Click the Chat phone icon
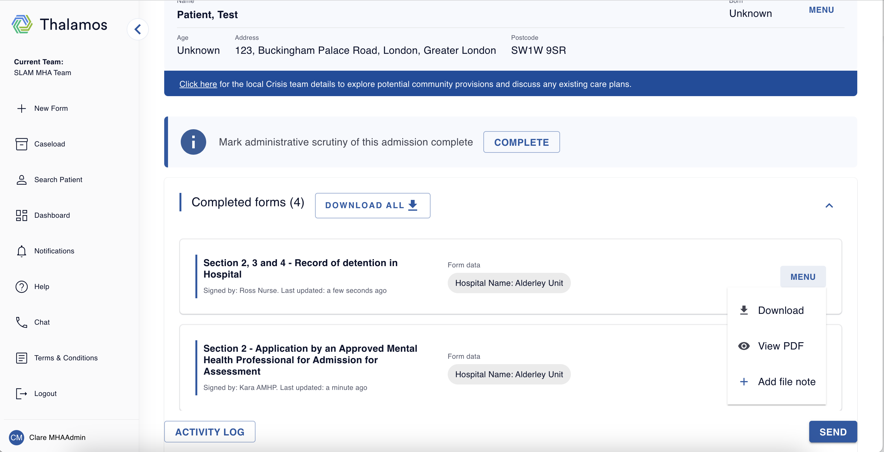Screen dimensions: 884x452 pos(22,322)
